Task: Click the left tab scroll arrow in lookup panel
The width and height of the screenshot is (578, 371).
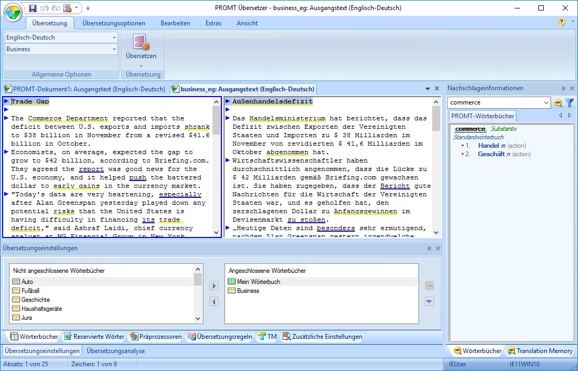Action: click(x=561, y=116)
